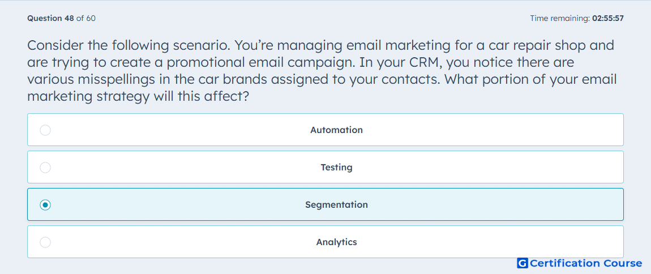Click the "Automation" answer label text
The width and height of the screenshot is (651, 274).
coord(336,130)
